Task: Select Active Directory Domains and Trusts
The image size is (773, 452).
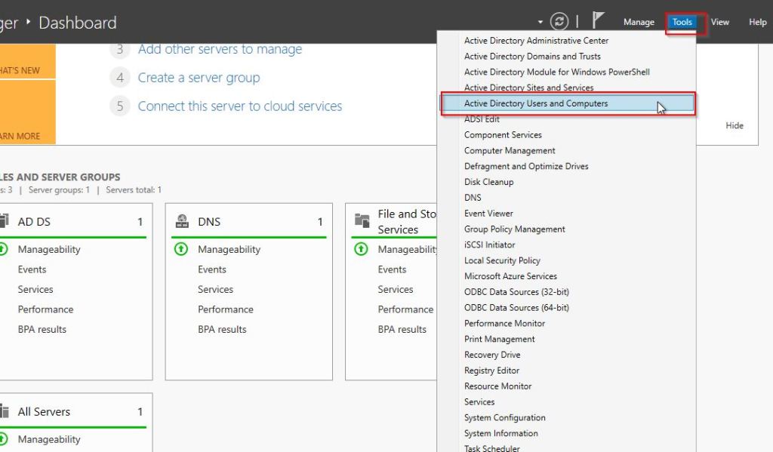Action: click(x=532, y=56)
